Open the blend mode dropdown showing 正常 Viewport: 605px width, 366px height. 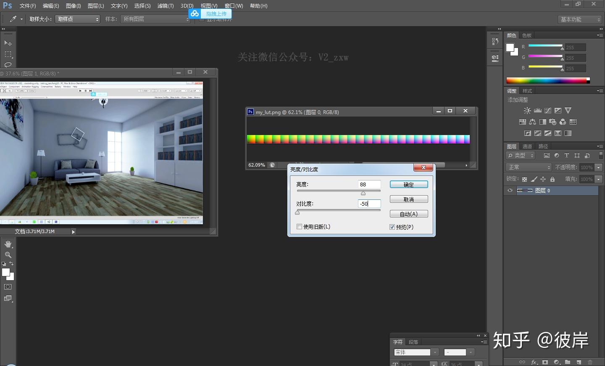529,167
